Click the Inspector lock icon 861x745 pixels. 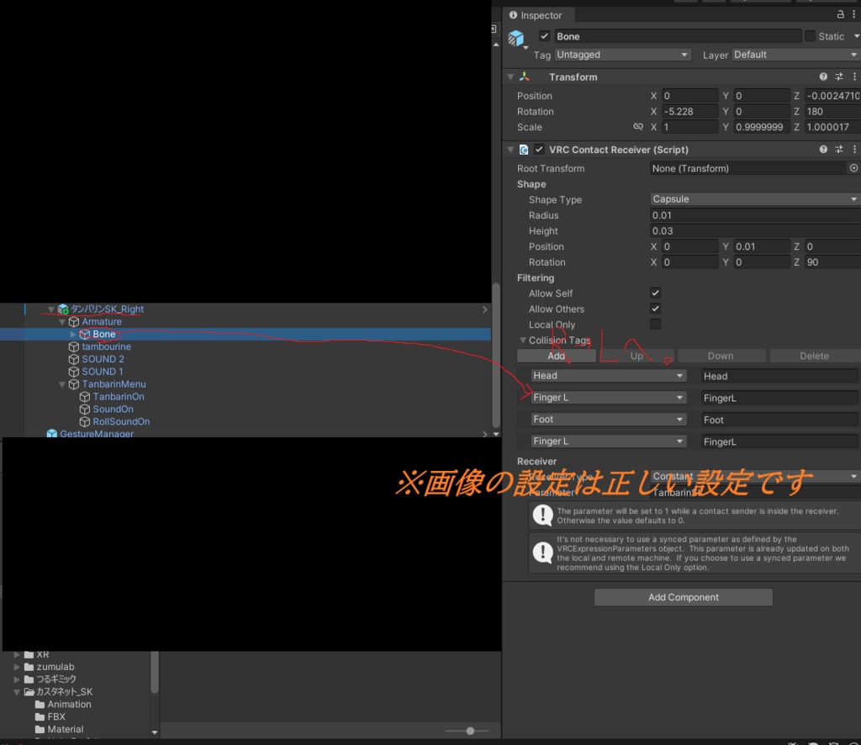tap(840, 14)
